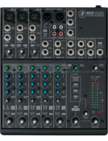Click the LEVEL knob on channel 3-4

34,121
